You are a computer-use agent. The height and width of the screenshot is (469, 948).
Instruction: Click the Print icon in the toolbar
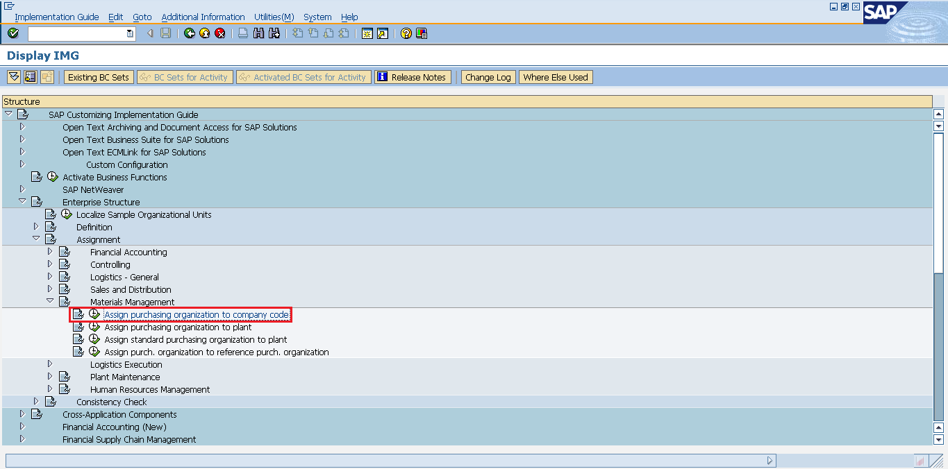coord(243,33)
